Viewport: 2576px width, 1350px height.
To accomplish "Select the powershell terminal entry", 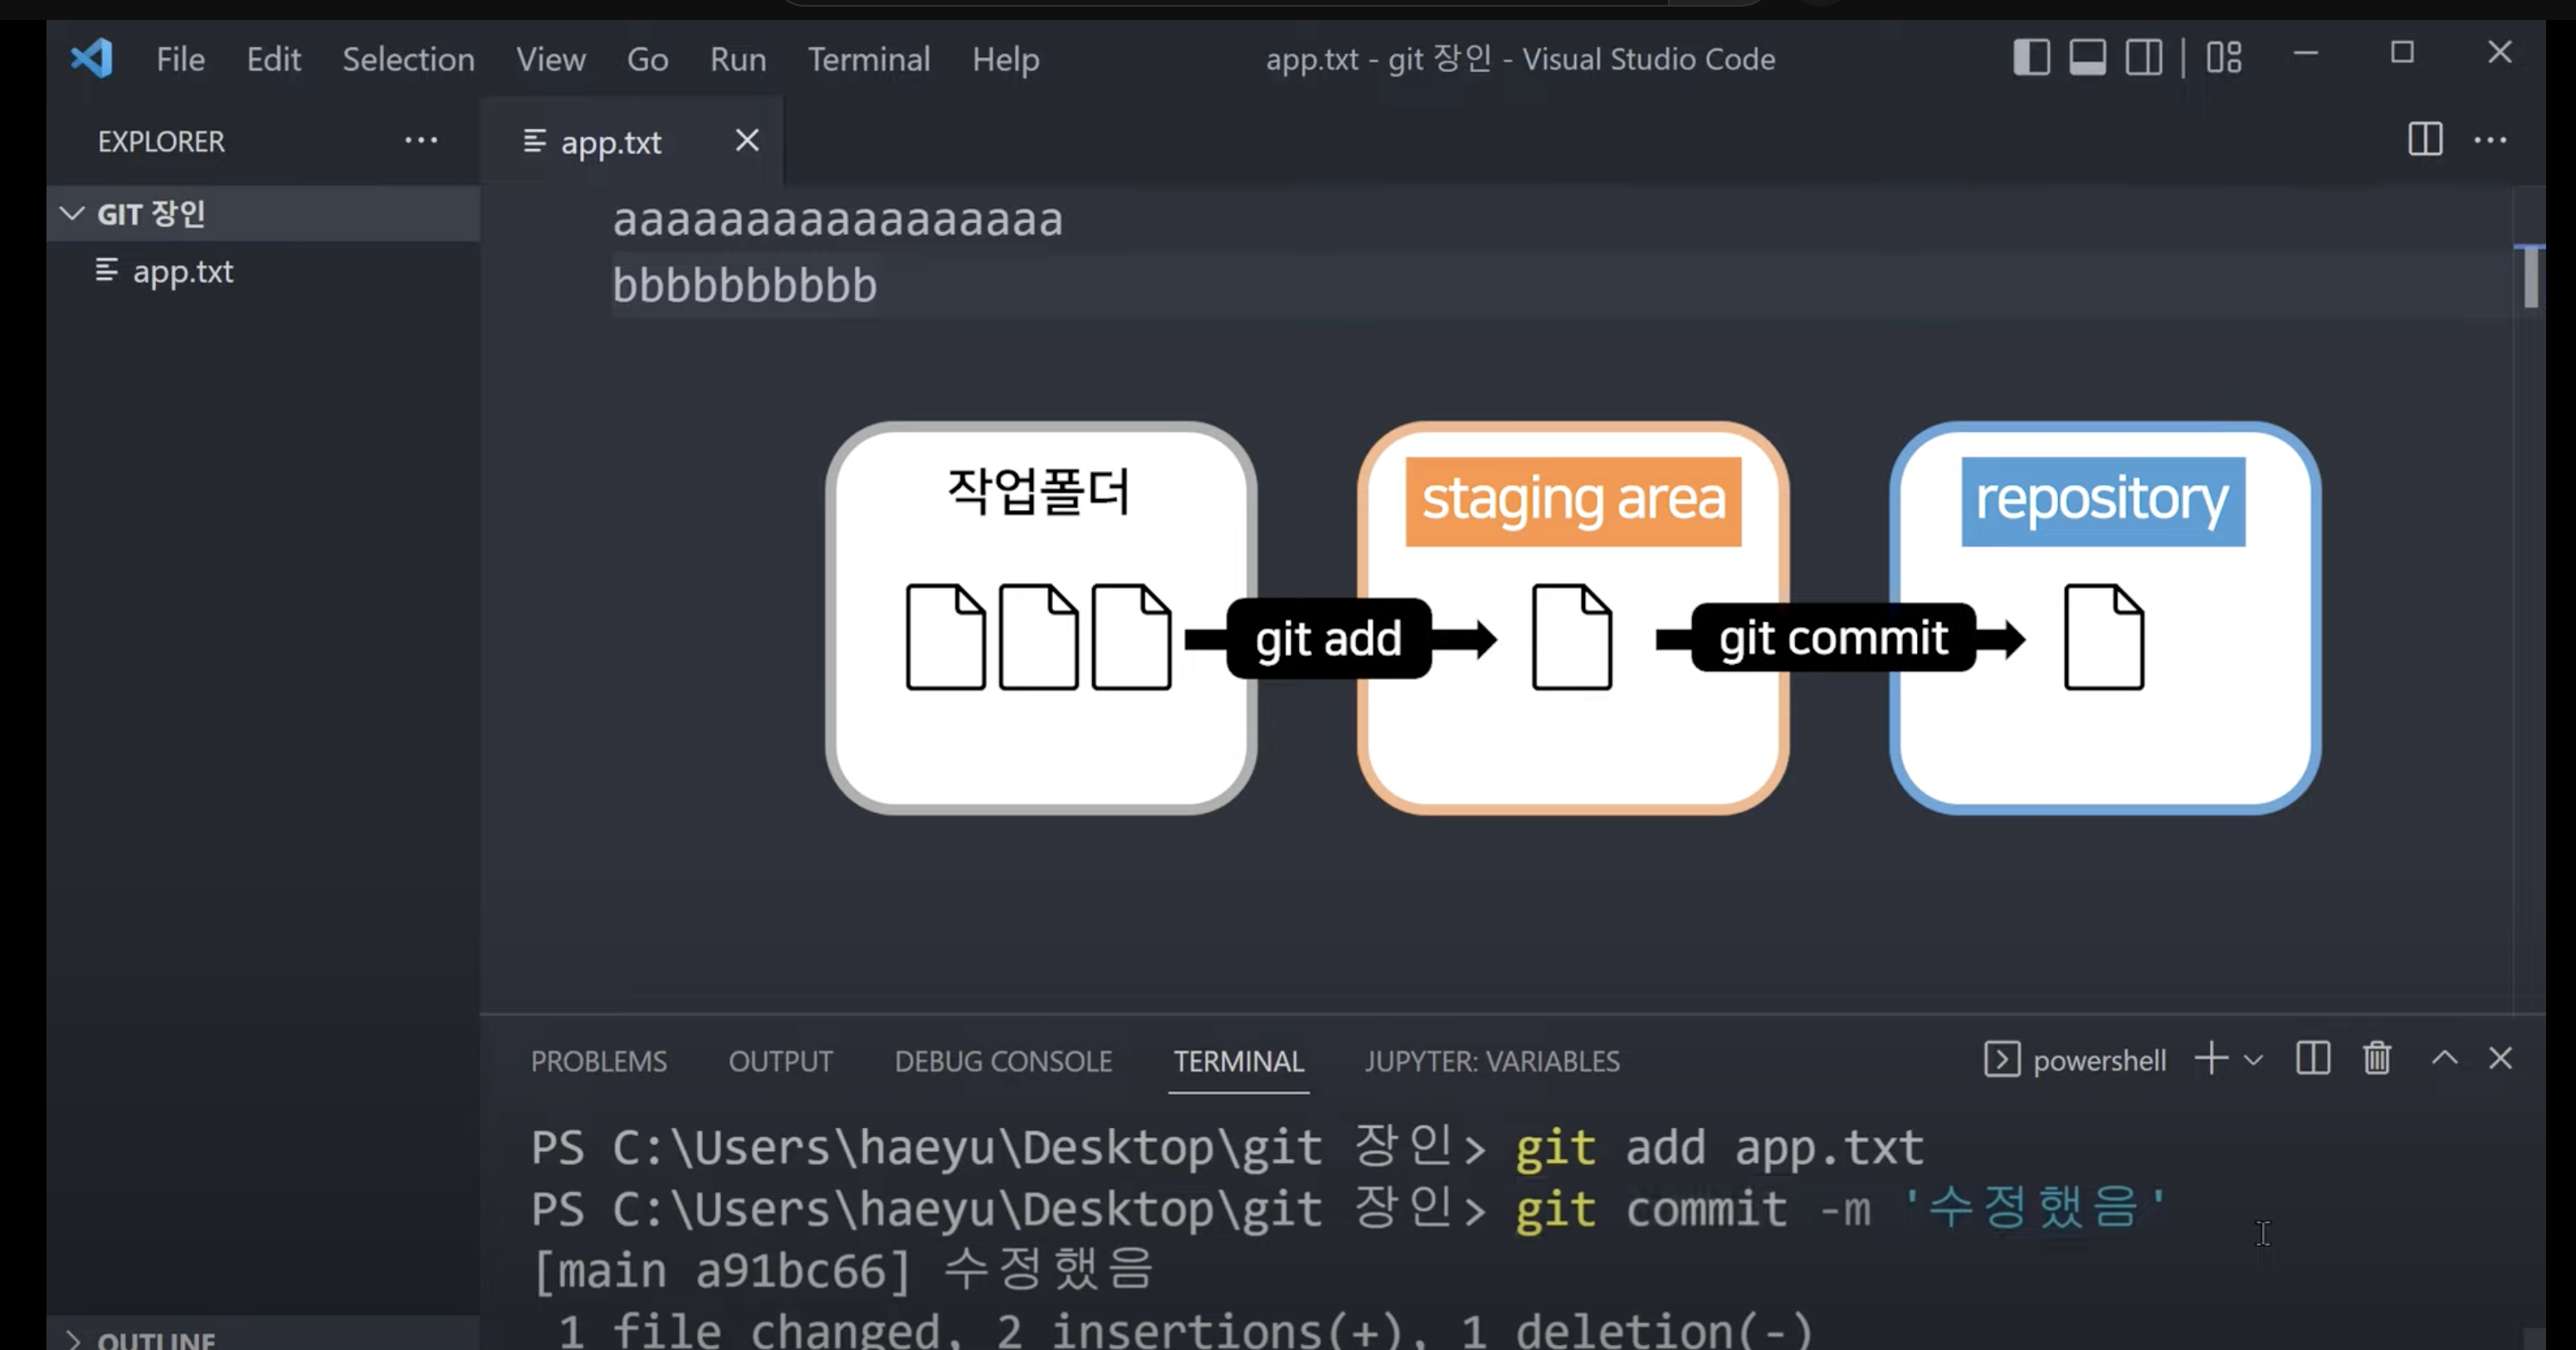I will click(x=2100, y=1061).
